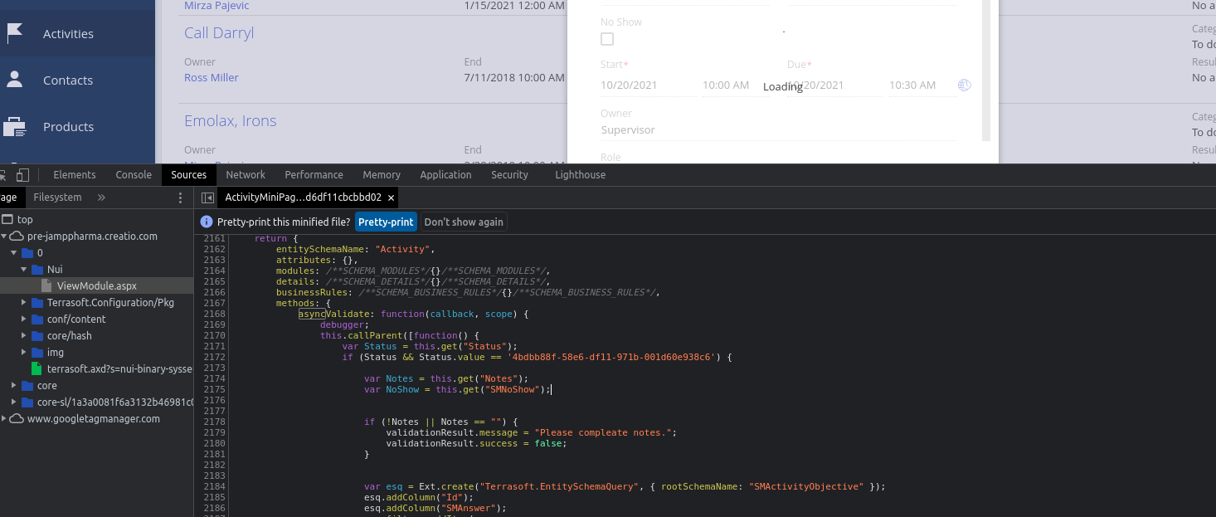Image resolution: width=1216 pixels, height=517 pixels.
Task: Click the Don't show again button
Action: point(464,222)
